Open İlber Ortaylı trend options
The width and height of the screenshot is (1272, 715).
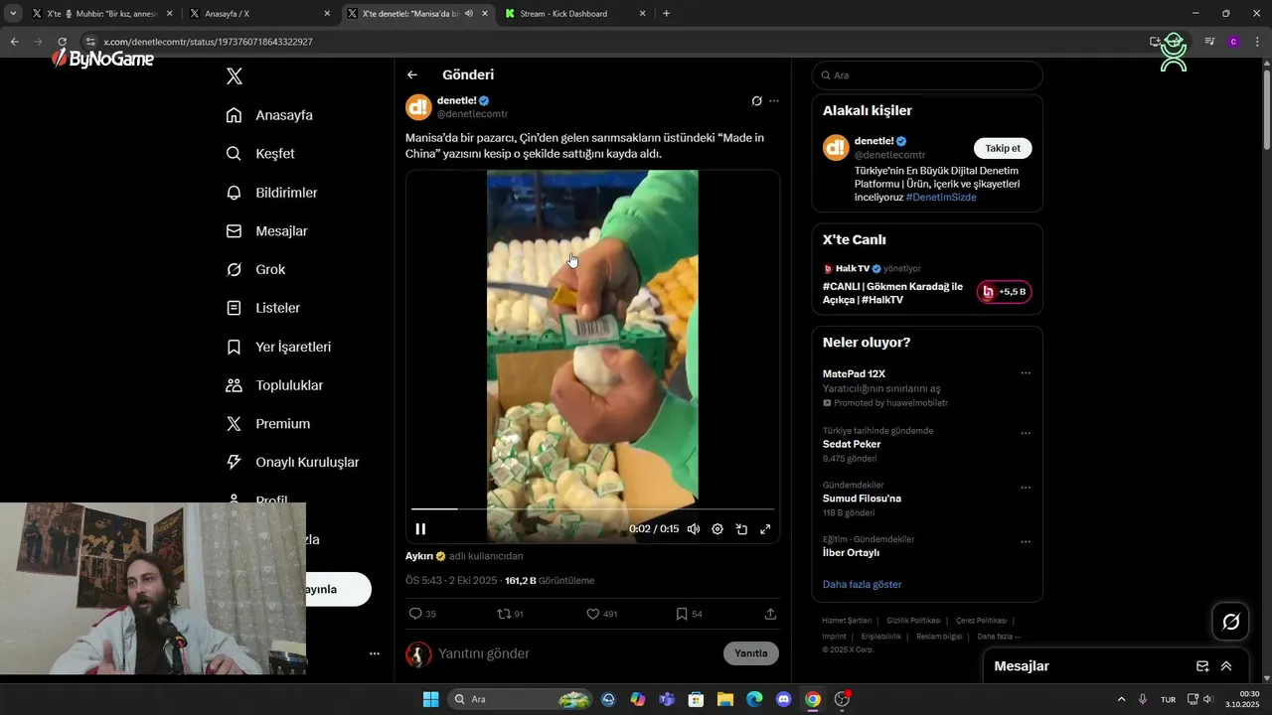(1026, 542)
